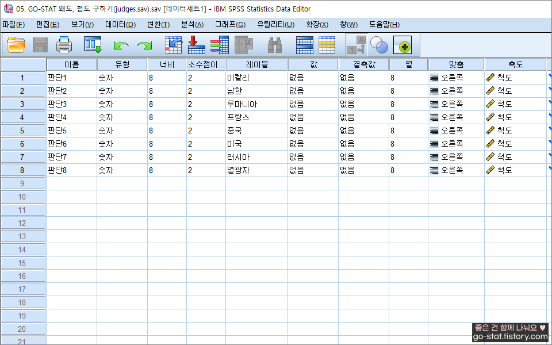The image size is (552, 345).
Task: Click 숫자 type cell in 판단2 row
Action: 122,91
